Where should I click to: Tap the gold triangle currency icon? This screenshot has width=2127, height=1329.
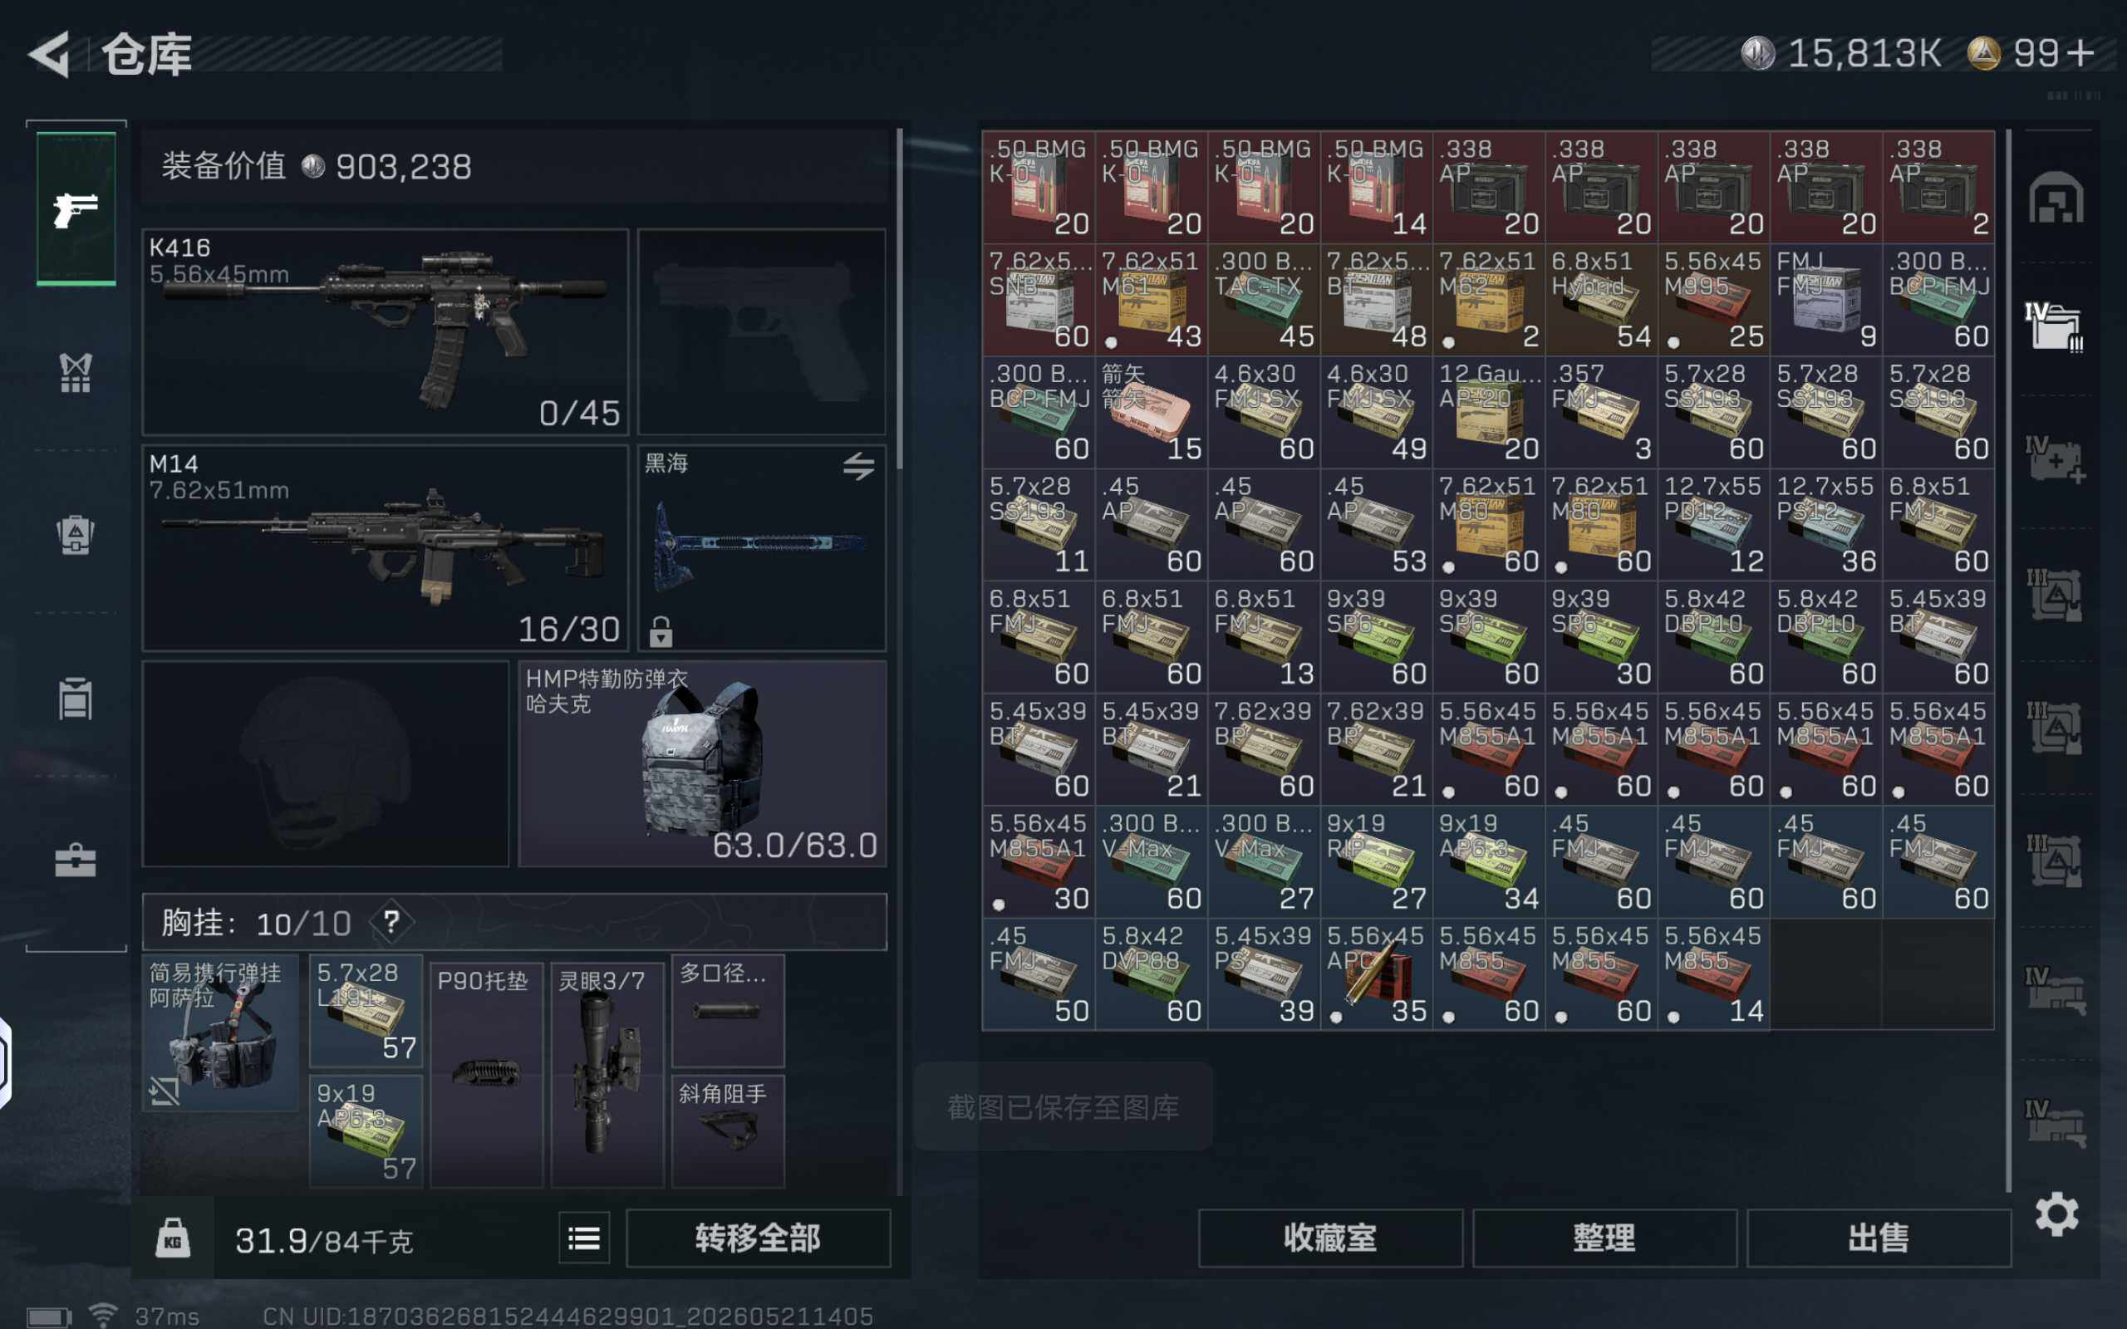point(1984,54)
